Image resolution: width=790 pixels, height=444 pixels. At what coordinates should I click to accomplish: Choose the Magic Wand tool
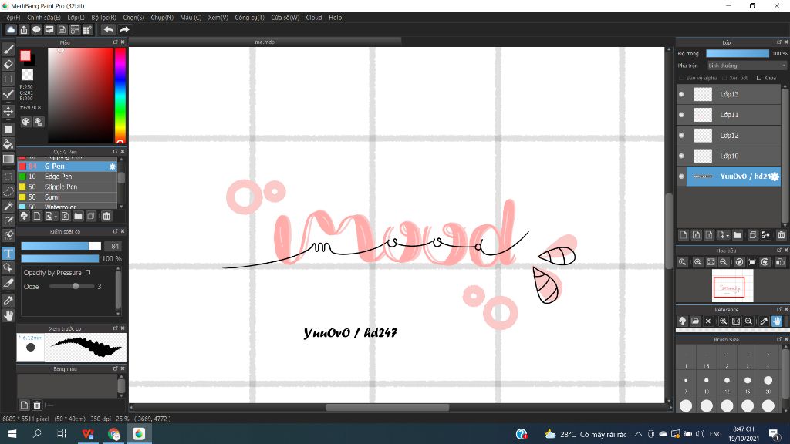[8, 206]
